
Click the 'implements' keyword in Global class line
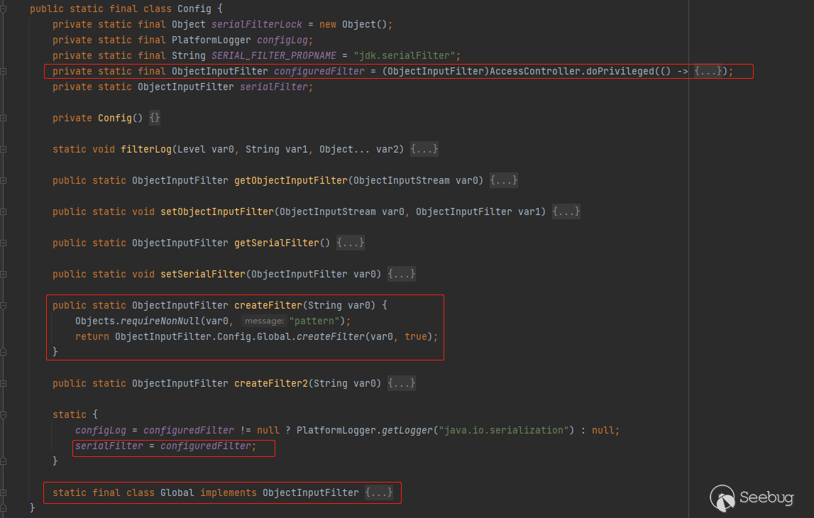click(x=229, y=492)
